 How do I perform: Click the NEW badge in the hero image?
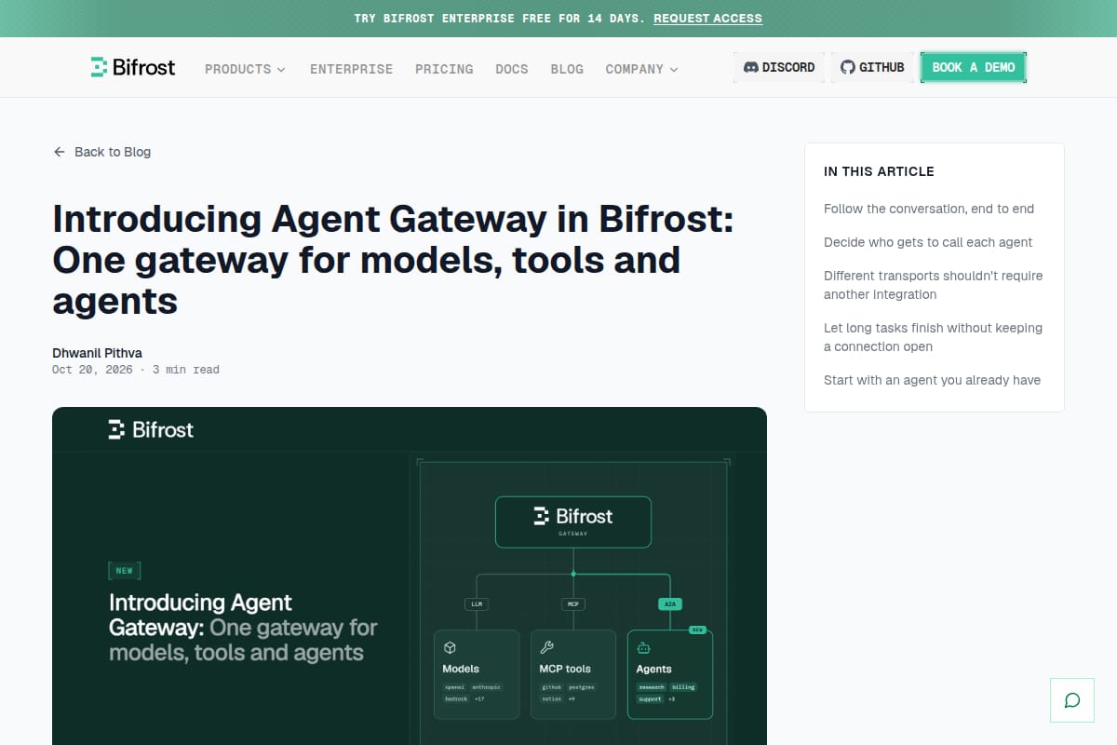[x=125, y=570]
